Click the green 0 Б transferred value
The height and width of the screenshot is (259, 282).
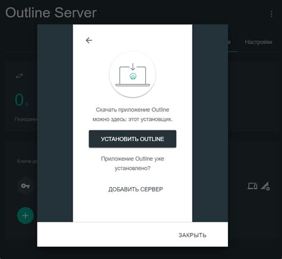coord(21,100)
